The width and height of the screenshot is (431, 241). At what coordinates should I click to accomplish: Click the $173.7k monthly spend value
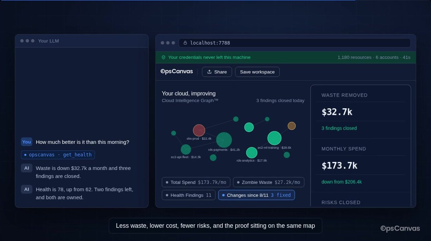pos(339,165)
